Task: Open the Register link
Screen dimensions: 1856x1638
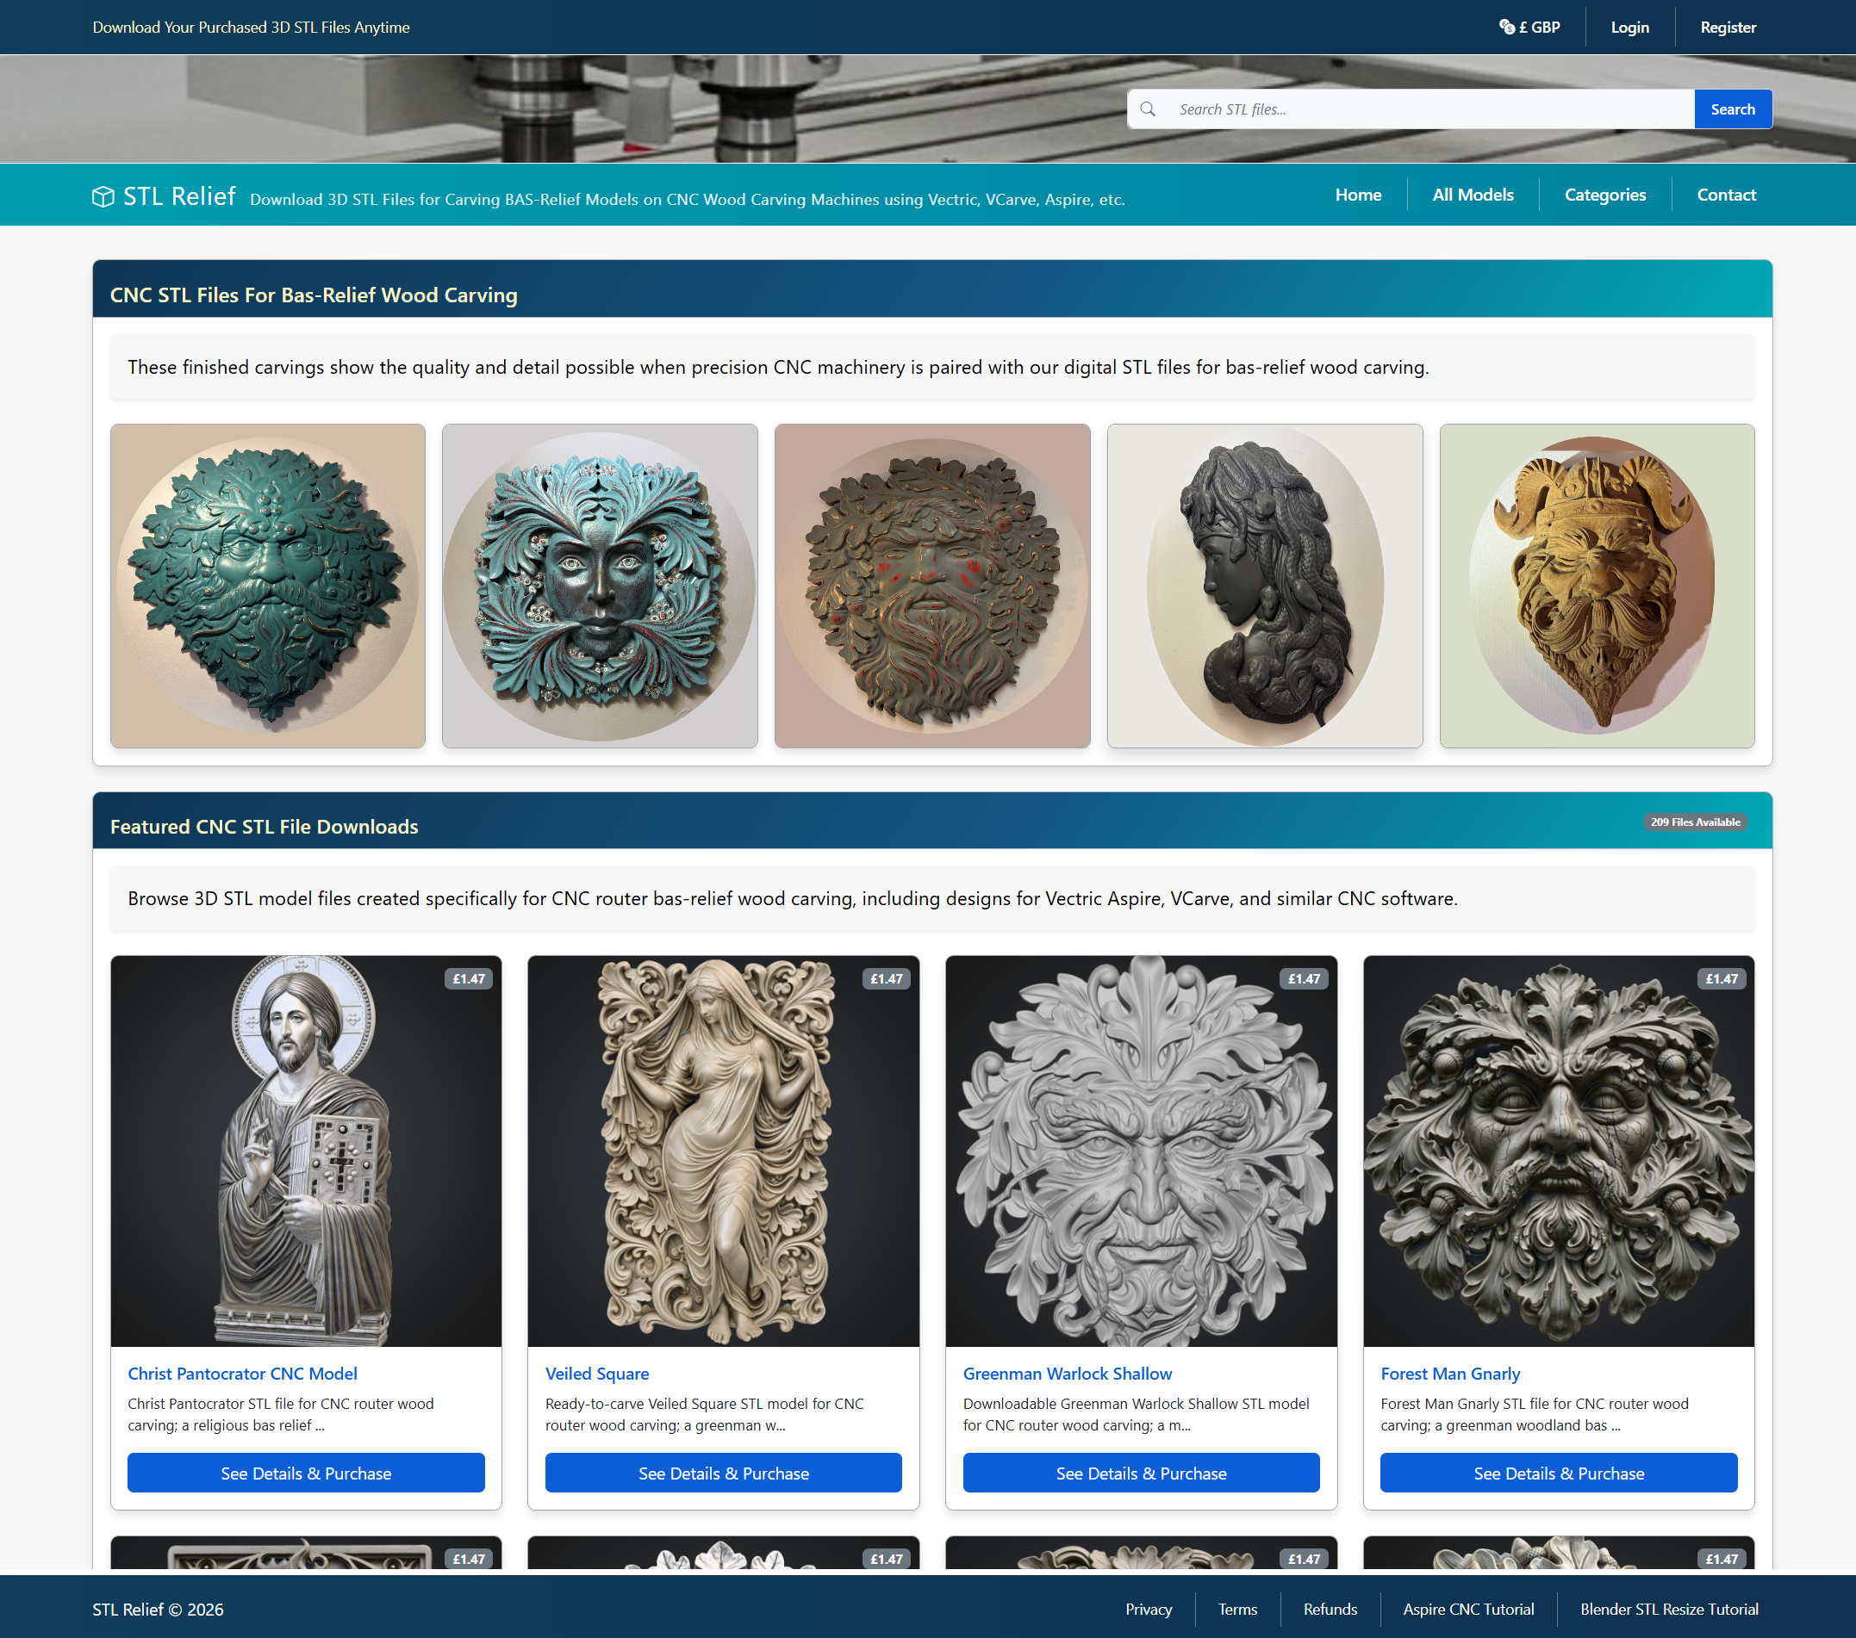Action: coord(1728,28)
